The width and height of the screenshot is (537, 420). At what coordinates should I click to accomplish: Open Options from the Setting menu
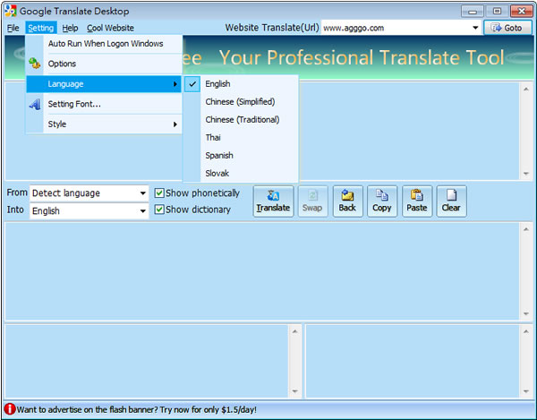[x=104, y=64]
